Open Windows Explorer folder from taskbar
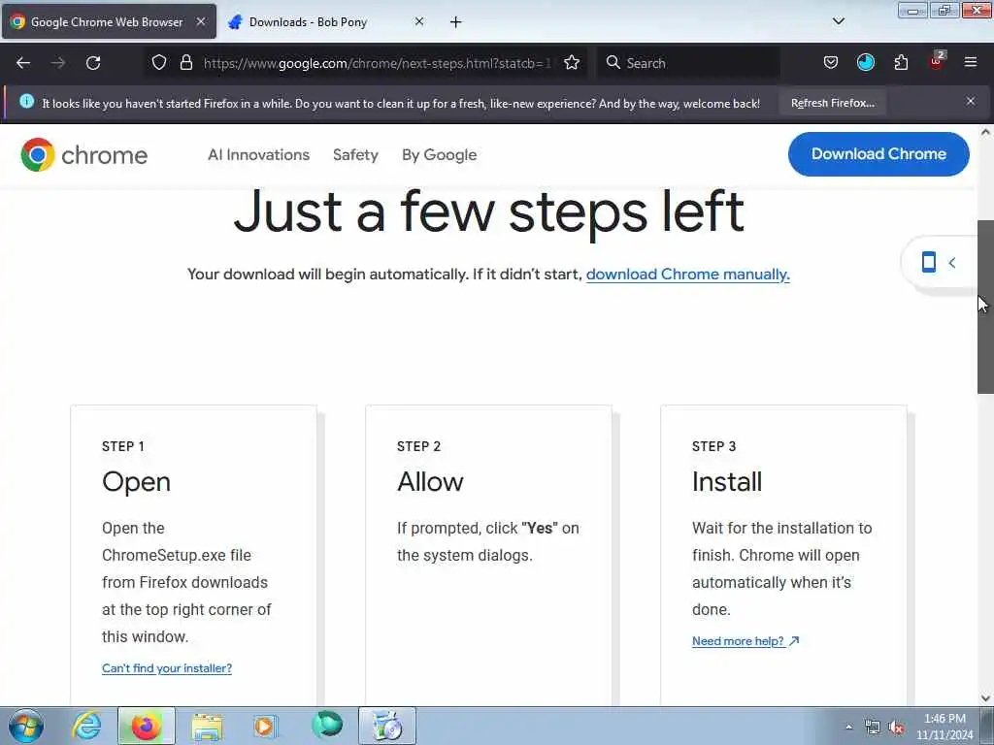The image size is (994, 745). tap(207, 726)
